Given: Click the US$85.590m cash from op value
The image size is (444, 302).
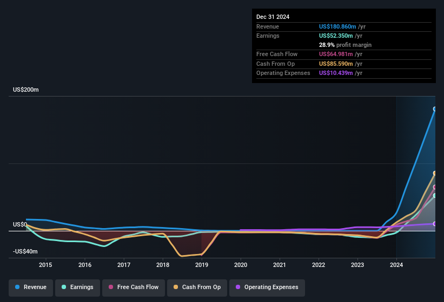Looking at the screenshot, I should point(336,64).
